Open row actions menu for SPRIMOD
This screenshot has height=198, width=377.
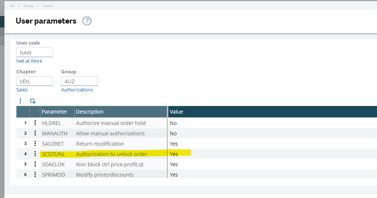pos(35,175)
